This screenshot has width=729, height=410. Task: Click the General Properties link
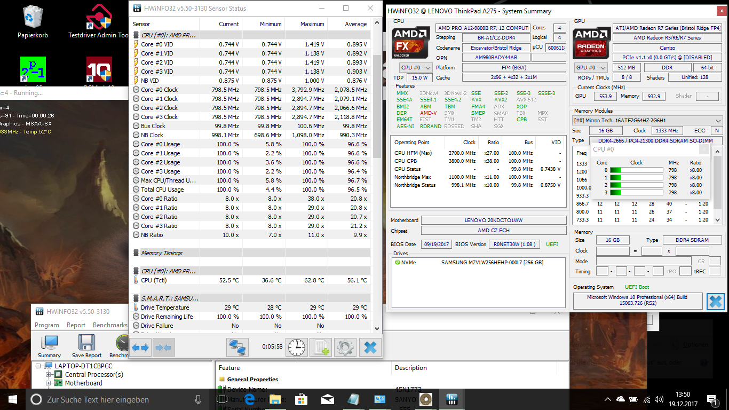[252, 380]
